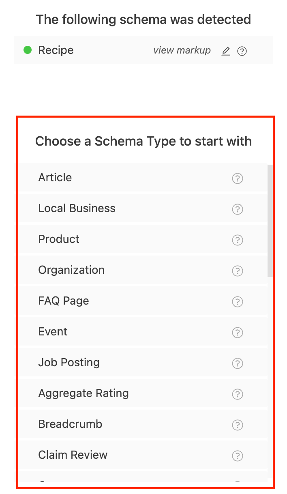The image size is (287, 494).
Task: Open help for the detected Recipe schema
Action: 242,51
